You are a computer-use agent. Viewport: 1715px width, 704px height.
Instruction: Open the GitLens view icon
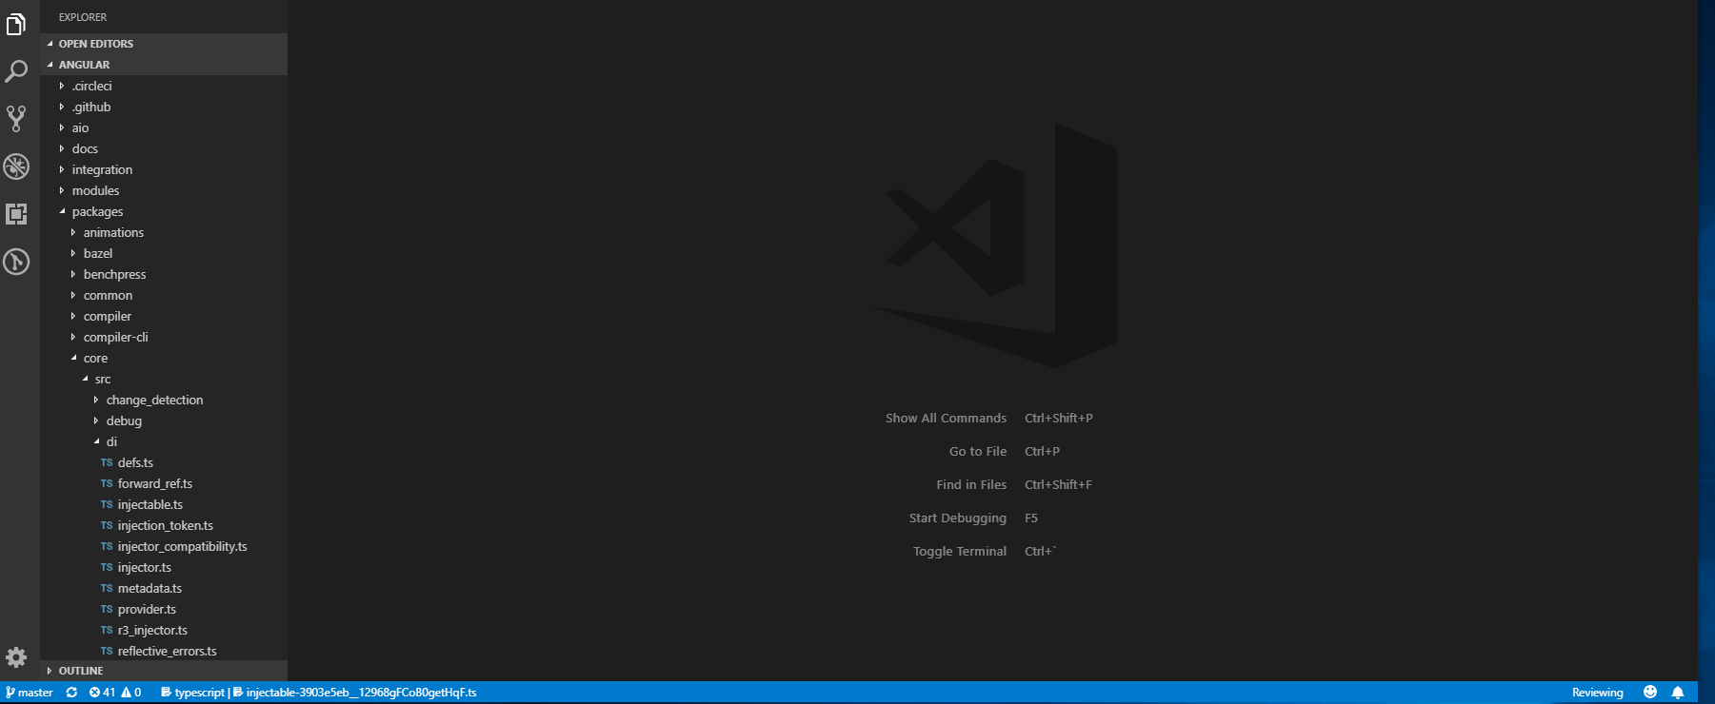pos(16,262)
